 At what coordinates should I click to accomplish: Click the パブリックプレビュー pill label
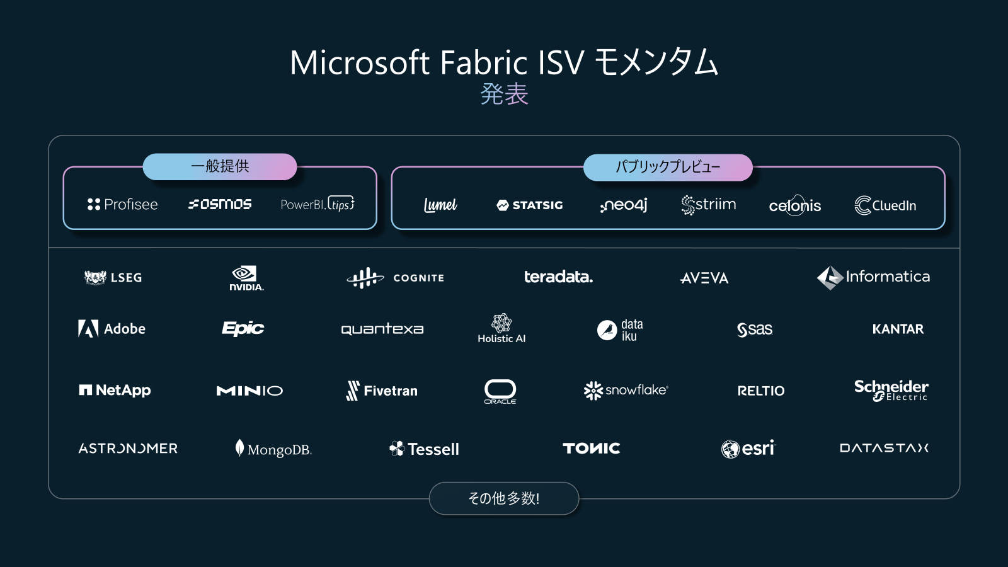[x=668, y=167]
